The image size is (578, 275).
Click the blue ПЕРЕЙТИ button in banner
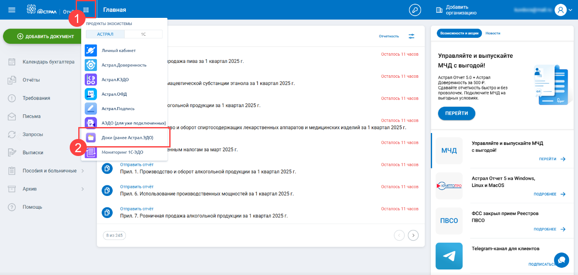(x=456, y=113)
